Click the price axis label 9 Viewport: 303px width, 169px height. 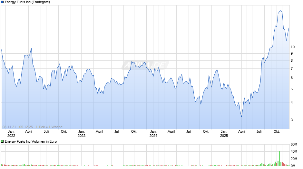(292, 54)
